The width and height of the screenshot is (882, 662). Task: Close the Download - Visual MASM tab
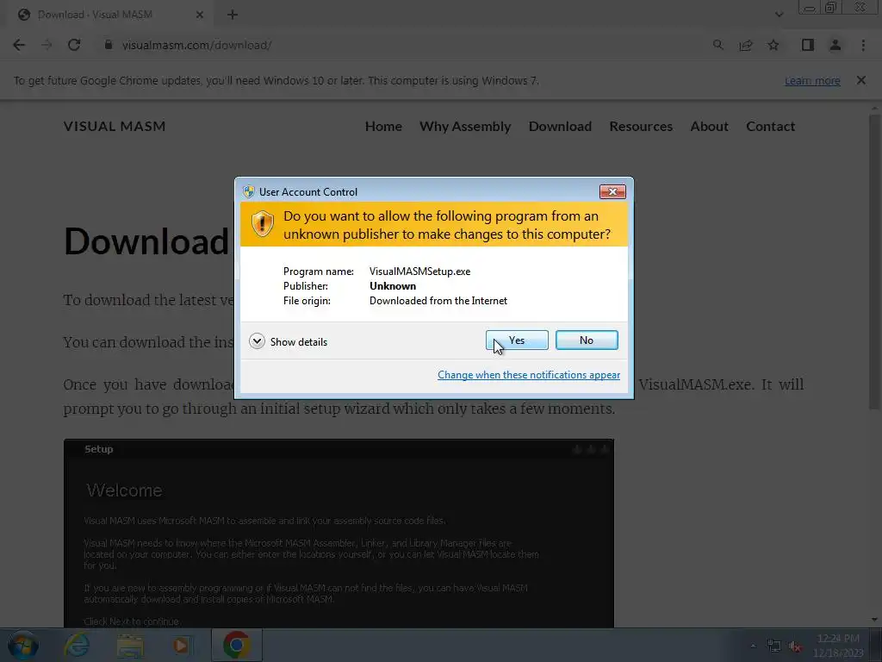tap(200, 15)
